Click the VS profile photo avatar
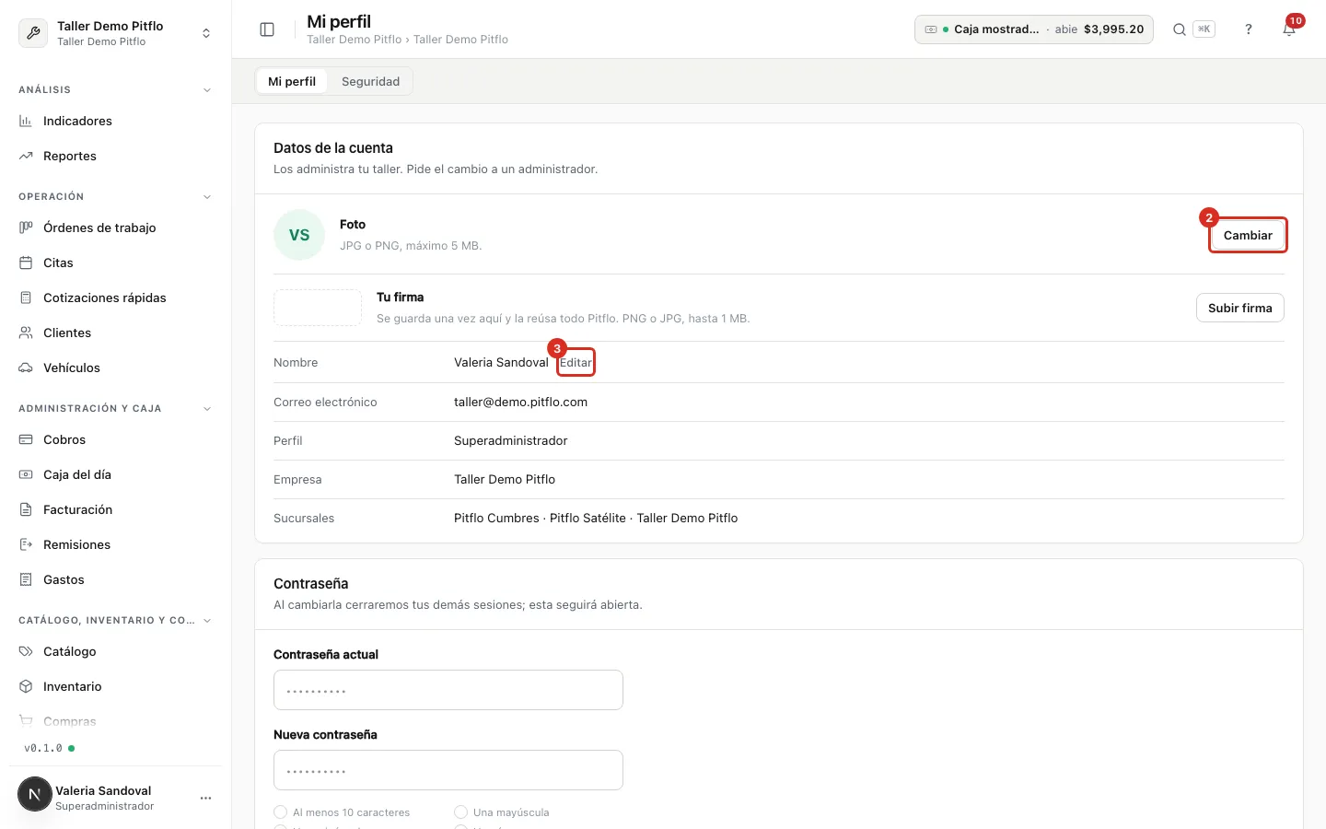 [299, 235]
